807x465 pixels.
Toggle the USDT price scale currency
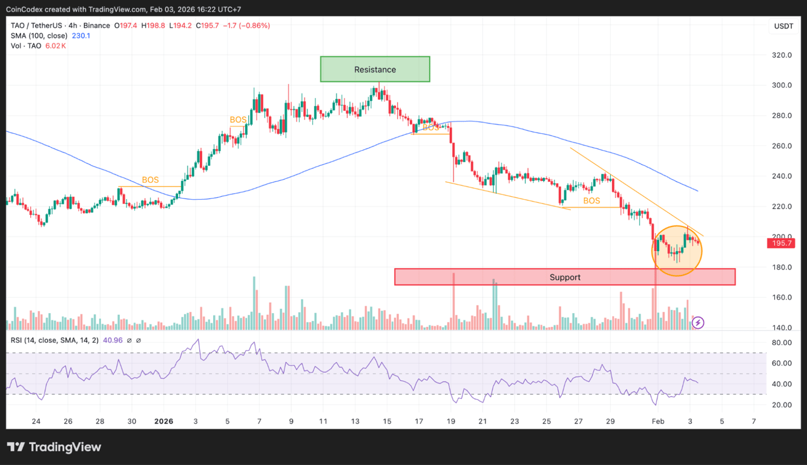click(x=783, y=26)
